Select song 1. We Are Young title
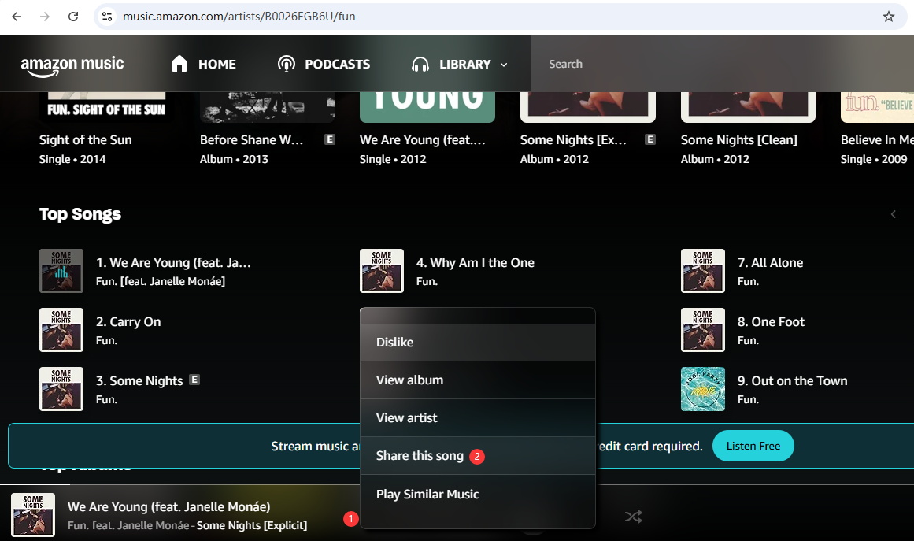Screen dimensions: 914x541 click(173, 263)
